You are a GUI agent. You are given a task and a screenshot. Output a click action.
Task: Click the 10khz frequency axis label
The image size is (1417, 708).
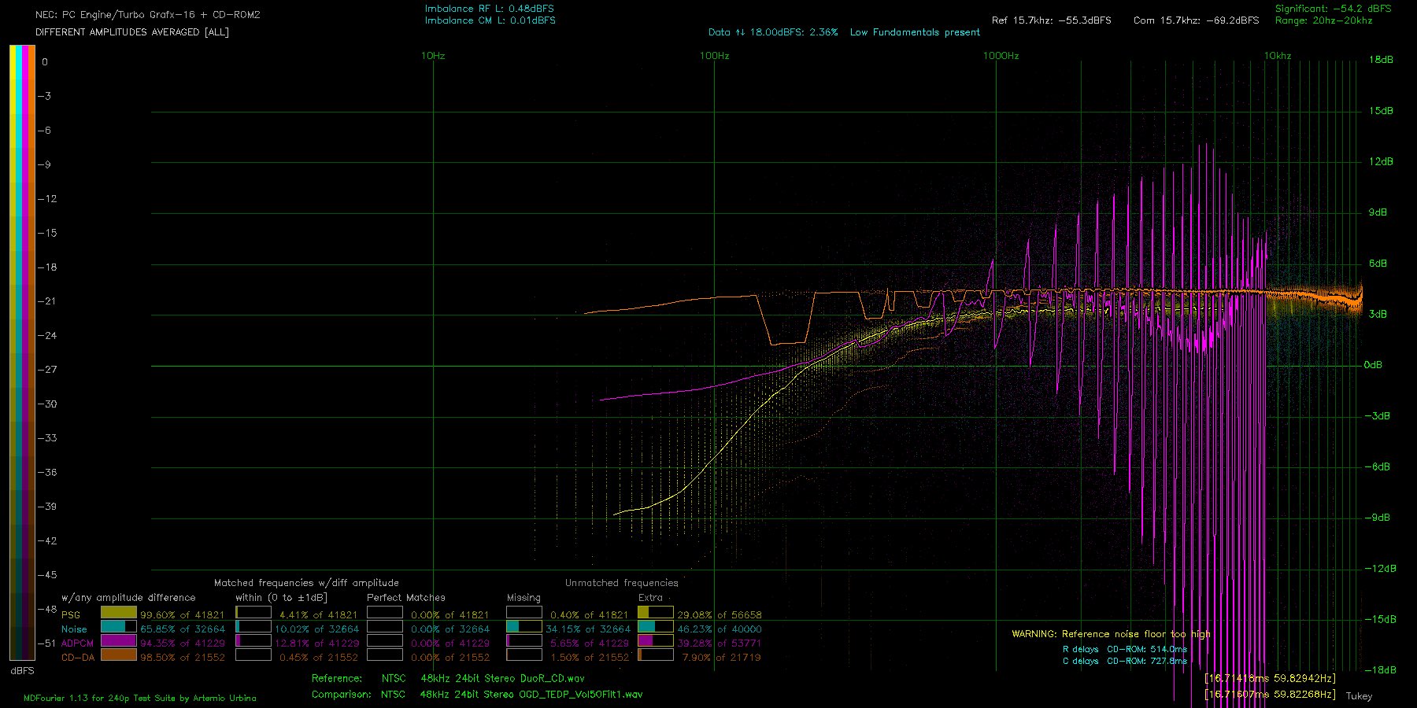[1278, 56]
